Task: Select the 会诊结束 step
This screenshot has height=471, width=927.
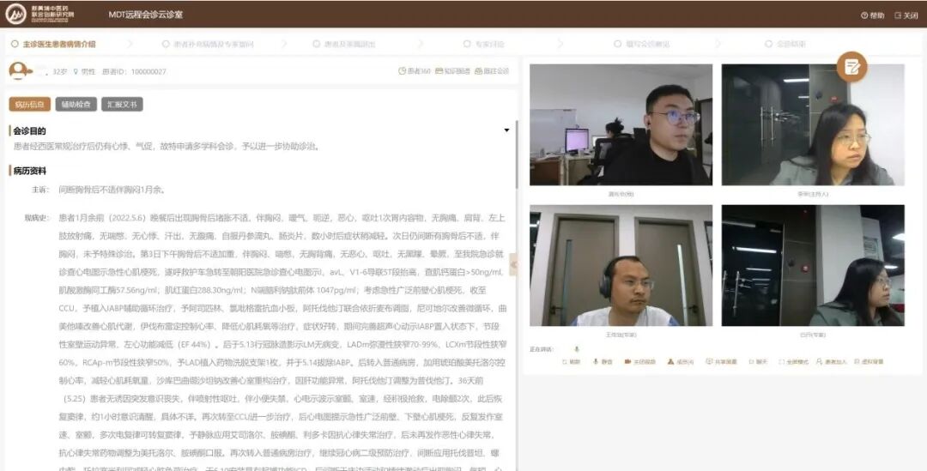Action: [x=785, y=44]
